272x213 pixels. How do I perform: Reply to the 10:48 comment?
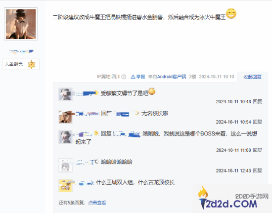point(258,101)
